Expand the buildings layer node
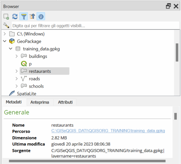 click(17, 56)
